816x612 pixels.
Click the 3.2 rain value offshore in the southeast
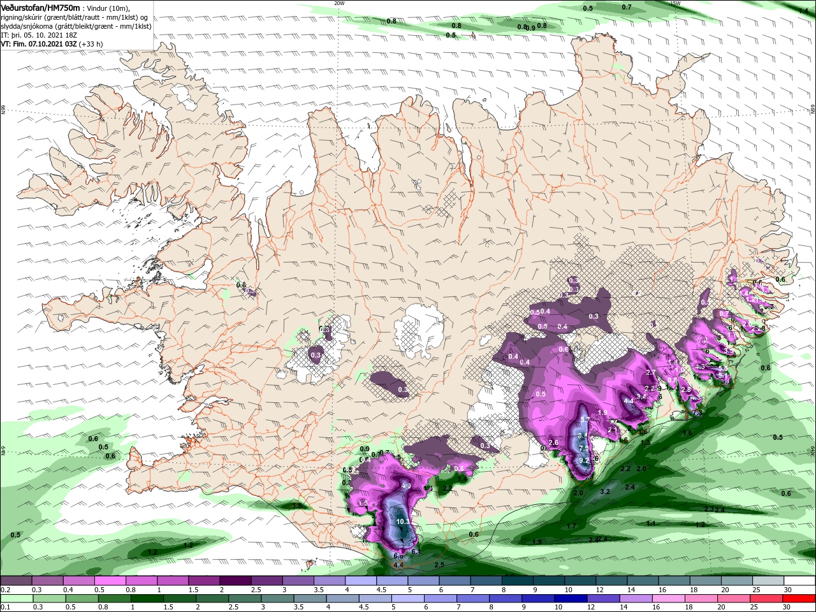pos(605,492)
